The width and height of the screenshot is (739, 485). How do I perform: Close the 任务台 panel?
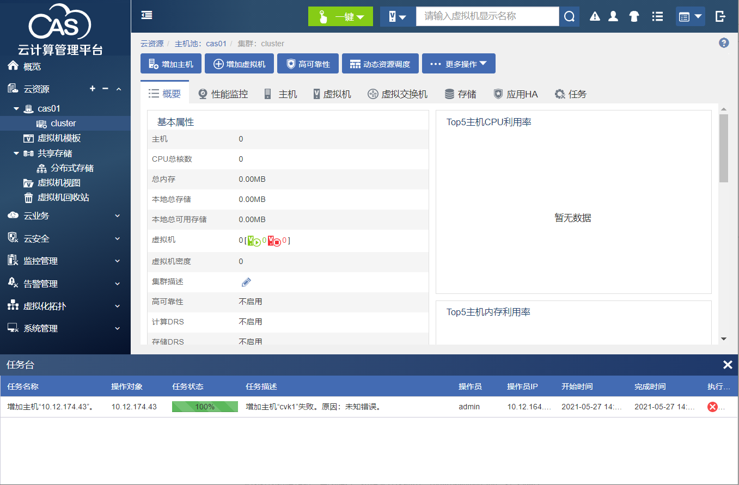tap(728, 365)
